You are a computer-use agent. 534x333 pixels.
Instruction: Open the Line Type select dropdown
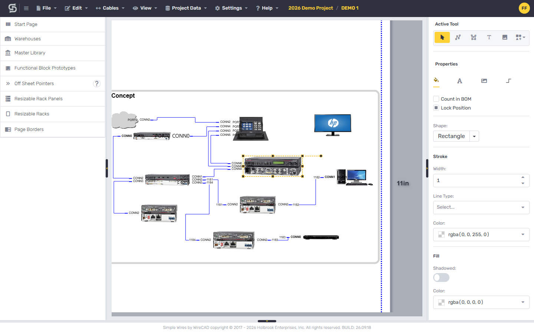pyautogui.click(x=481, y=208)
